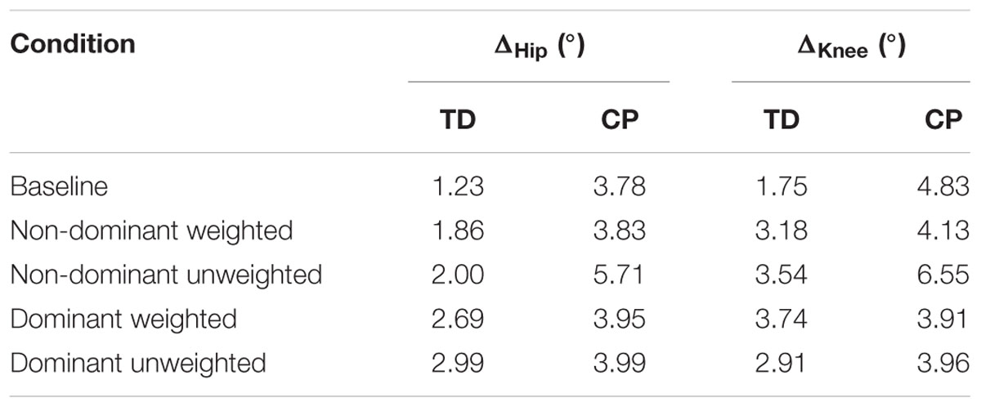The width and height of the screenshot is (981, 407).
Task: Click the TD subheader under ΔKnee
Action: coord(782,120)
